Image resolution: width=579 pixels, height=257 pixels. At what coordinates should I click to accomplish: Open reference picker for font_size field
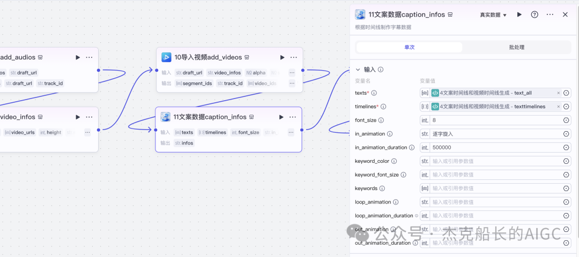[566, 120]
